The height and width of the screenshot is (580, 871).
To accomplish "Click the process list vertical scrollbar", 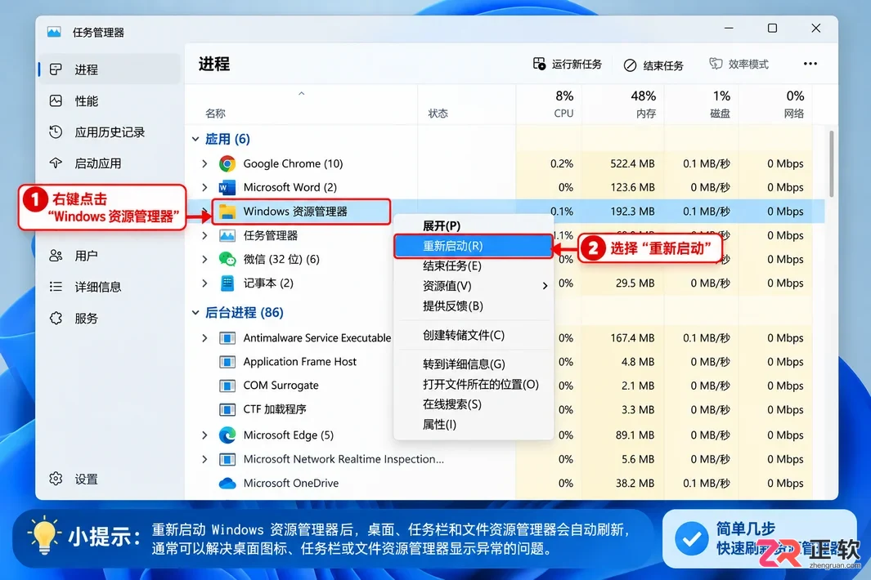I will (x=831, y=163).
